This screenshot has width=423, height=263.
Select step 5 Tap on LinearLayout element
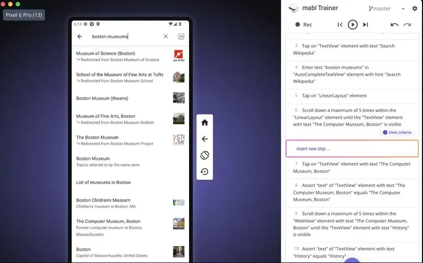click(x=352, y=96)
